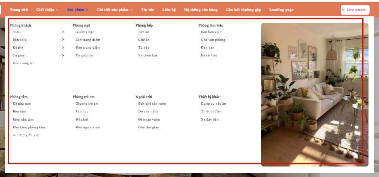Select Kệ tivi menu item
This screenshot has height=177, width=379.
click(x=18, y=47)
